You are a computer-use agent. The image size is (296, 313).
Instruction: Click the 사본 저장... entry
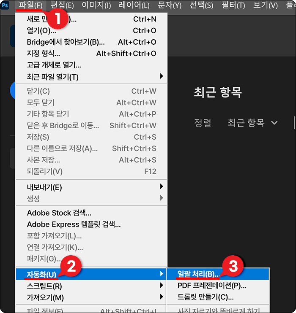(91, 160)
